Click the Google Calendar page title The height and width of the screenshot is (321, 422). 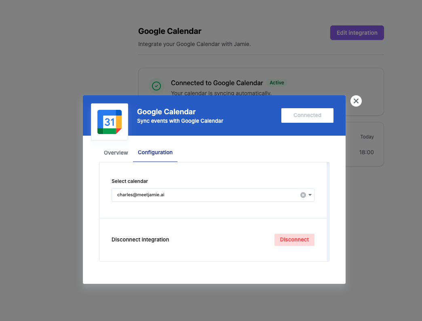coord(169,31)
